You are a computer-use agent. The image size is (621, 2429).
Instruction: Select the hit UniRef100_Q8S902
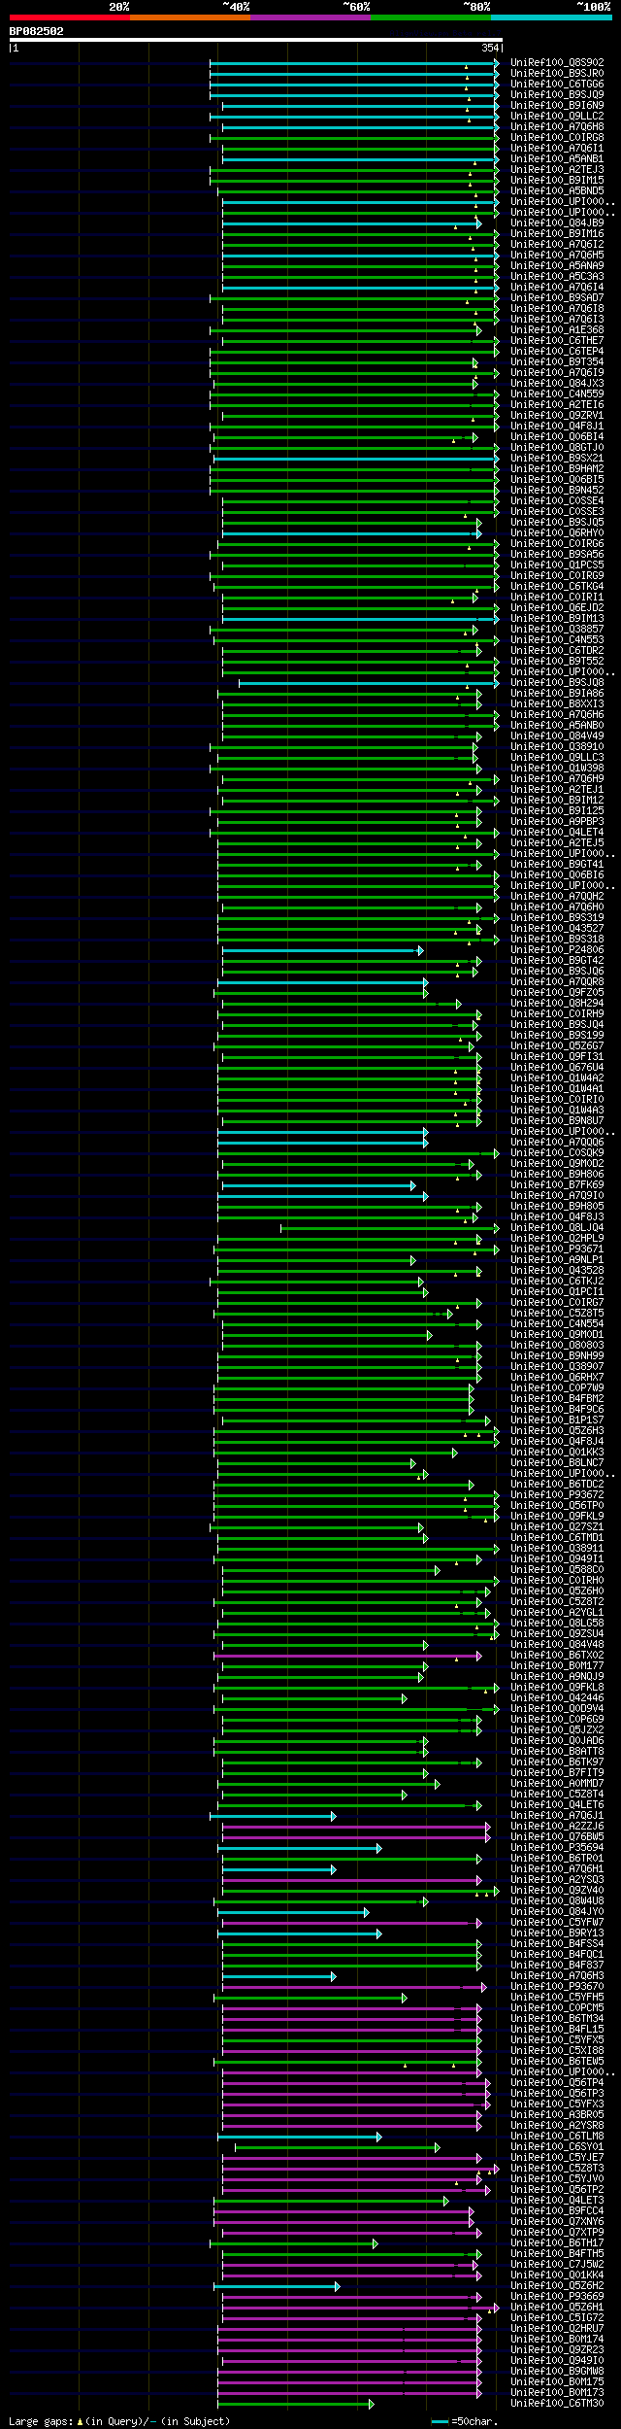coord(557,63)
